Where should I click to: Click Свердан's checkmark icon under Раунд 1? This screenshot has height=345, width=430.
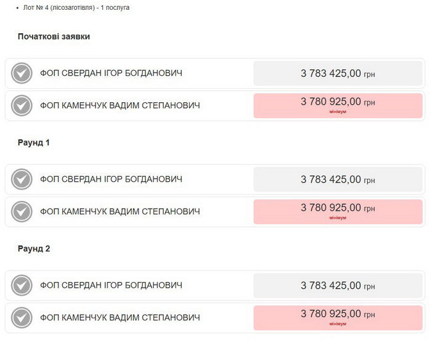click(22, 180)
